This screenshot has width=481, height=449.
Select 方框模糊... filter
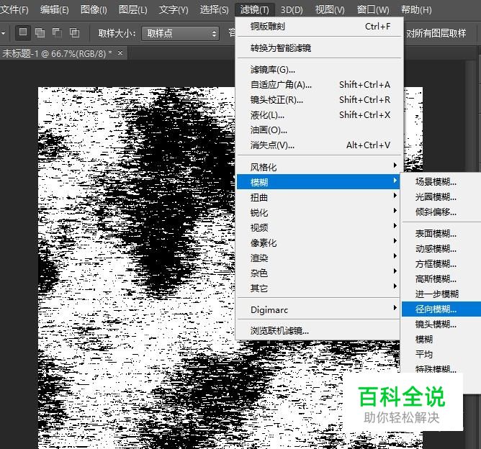coord(441,263)
